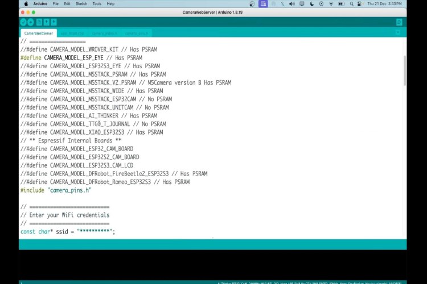Click the CAMERA_MODEL_ESP32_CAM_BOARD line
Viewport: 427px width, 284px height.
77,149
